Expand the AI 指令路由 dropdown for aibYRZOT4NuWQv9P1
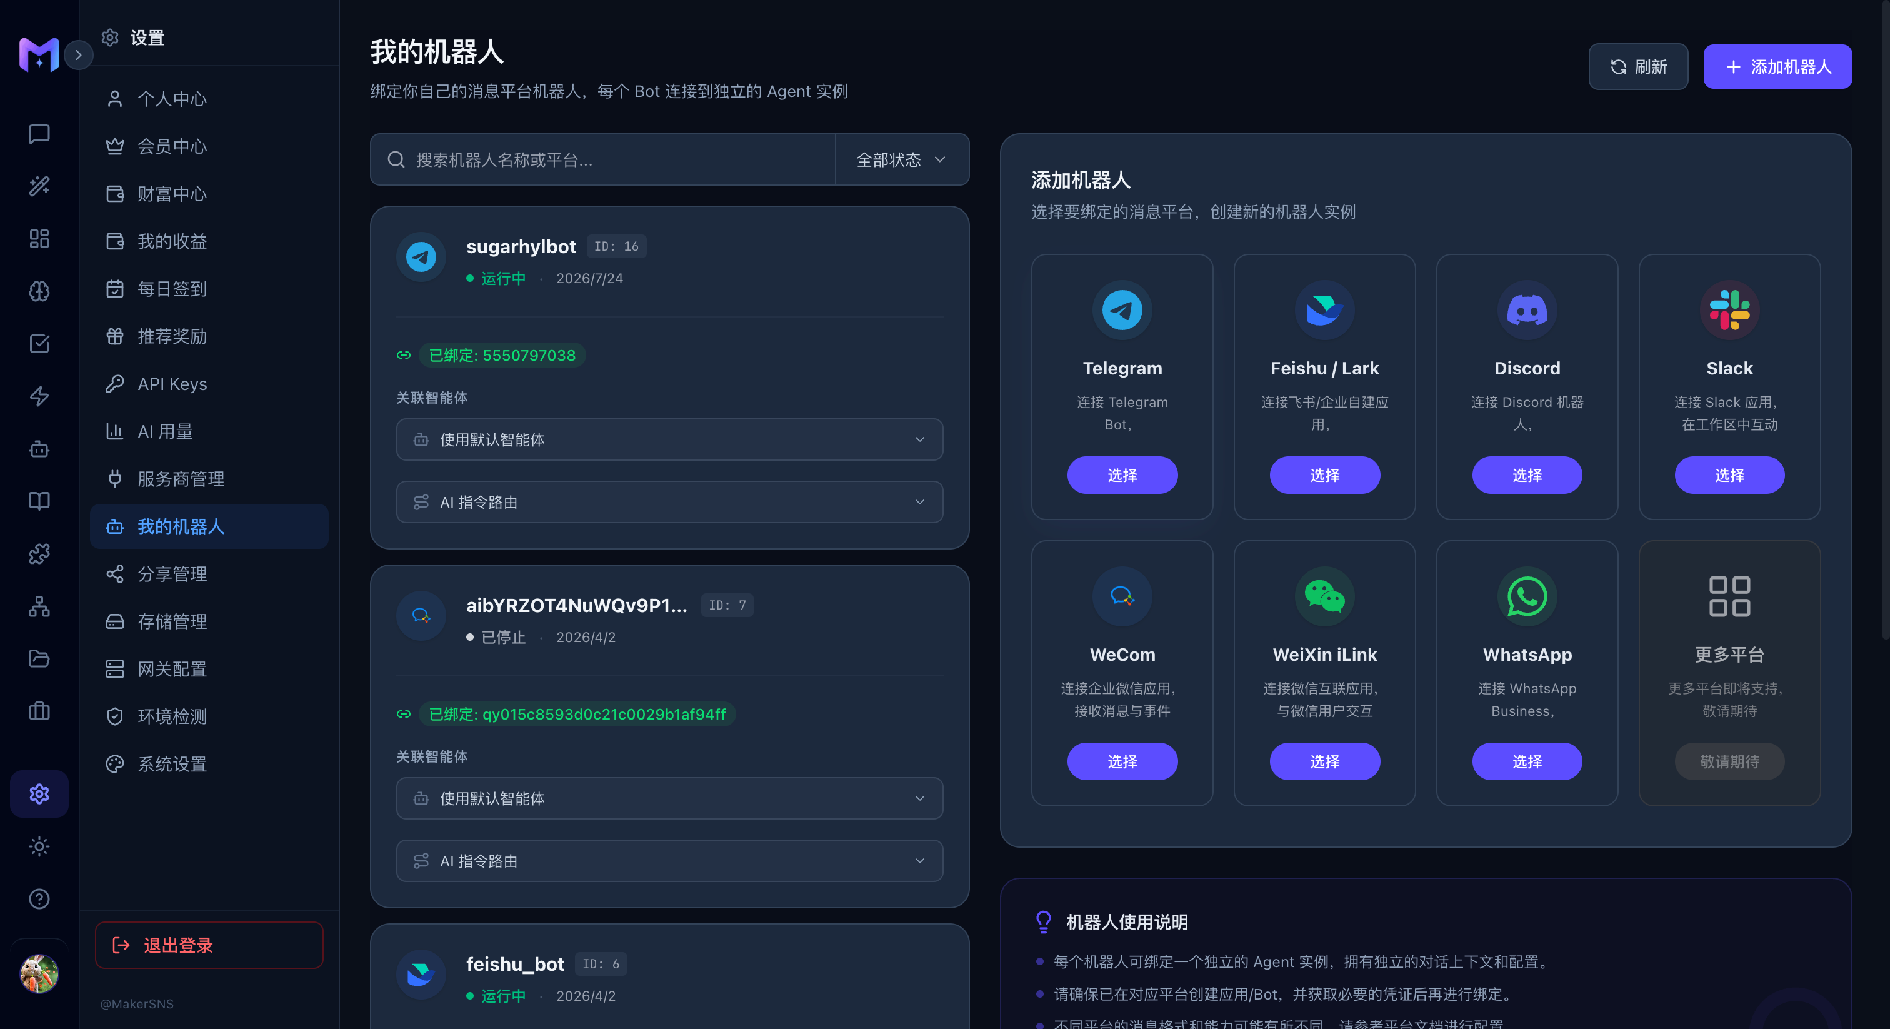Image resolution: width=1890 pixels, height=1029 pixels. [669, 861]
